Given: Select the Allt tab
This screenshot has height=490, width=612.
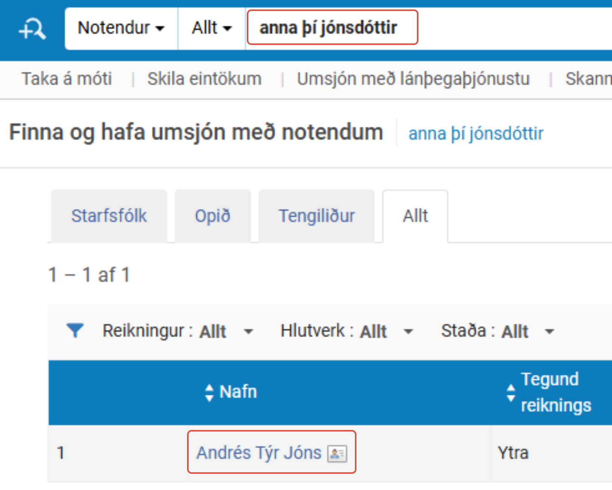Looking at the screenshot, I should (415, 216).
